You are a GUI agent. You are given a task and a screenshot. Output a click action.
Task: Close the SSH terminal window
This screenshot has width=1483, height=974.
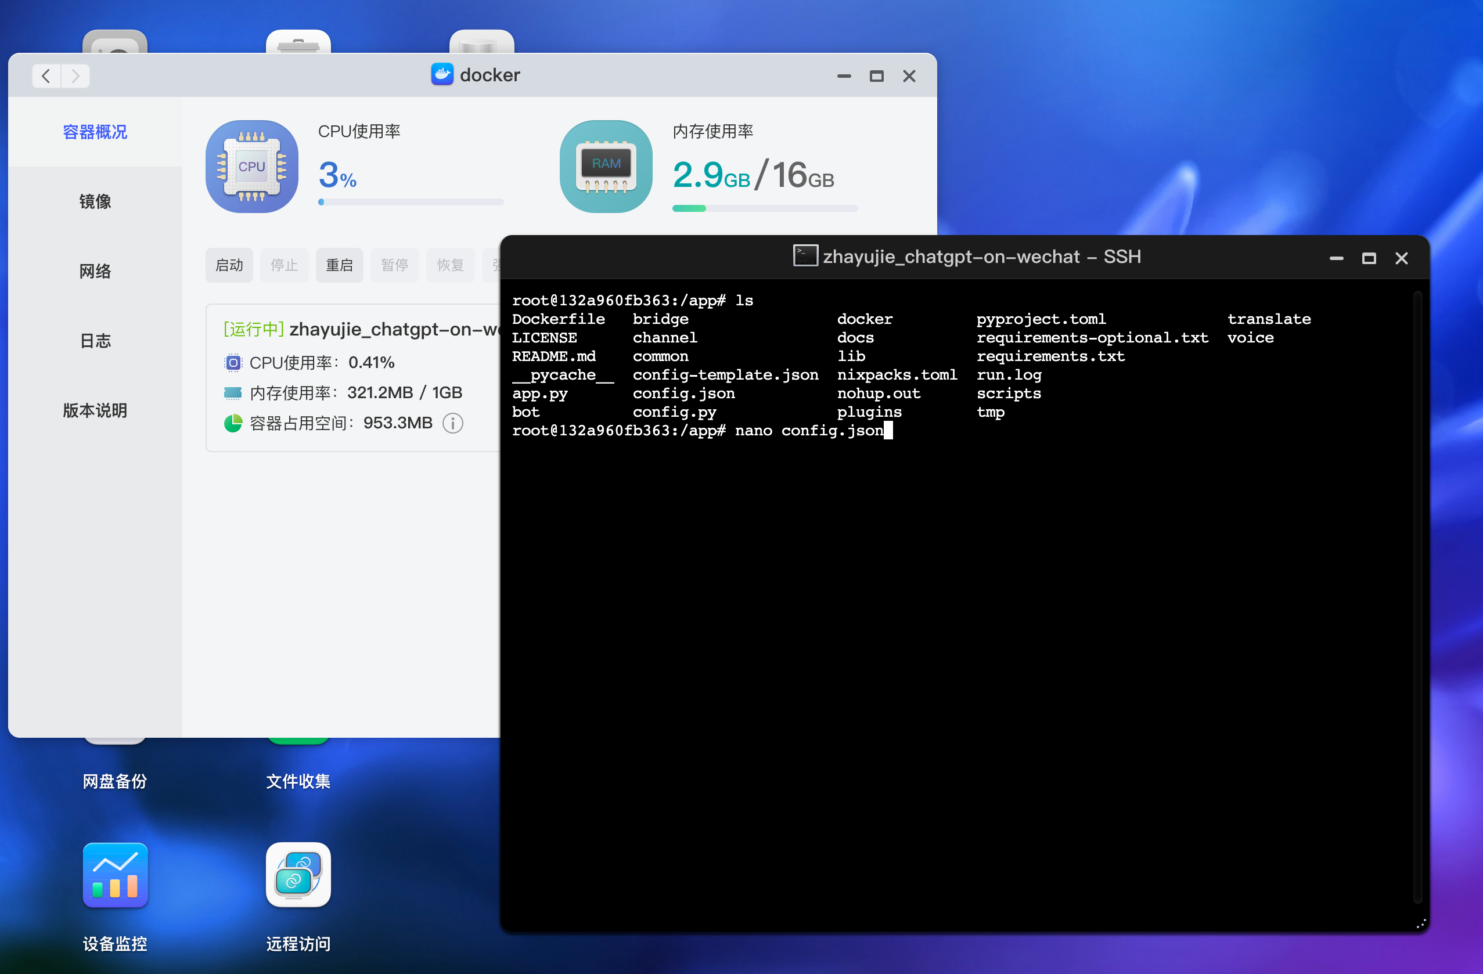pyautogui.click(x=1401, y=258)
